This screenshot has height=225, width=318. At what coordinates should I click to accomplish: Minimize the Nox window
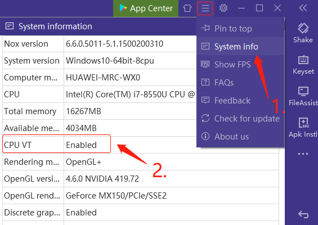[x=241, y=8]
